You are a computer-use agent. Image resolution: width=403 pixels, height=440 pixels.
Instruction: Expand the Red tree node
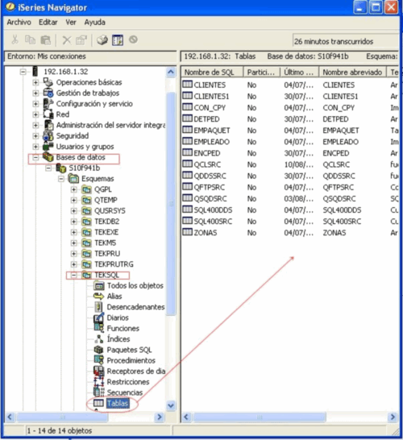click(35, 114)
